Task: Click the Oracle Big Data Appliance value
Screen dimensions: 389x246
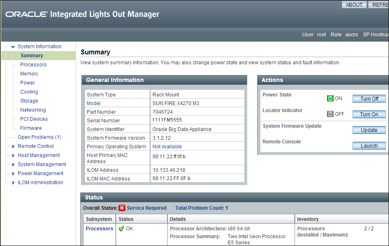Action: [182, 129]
